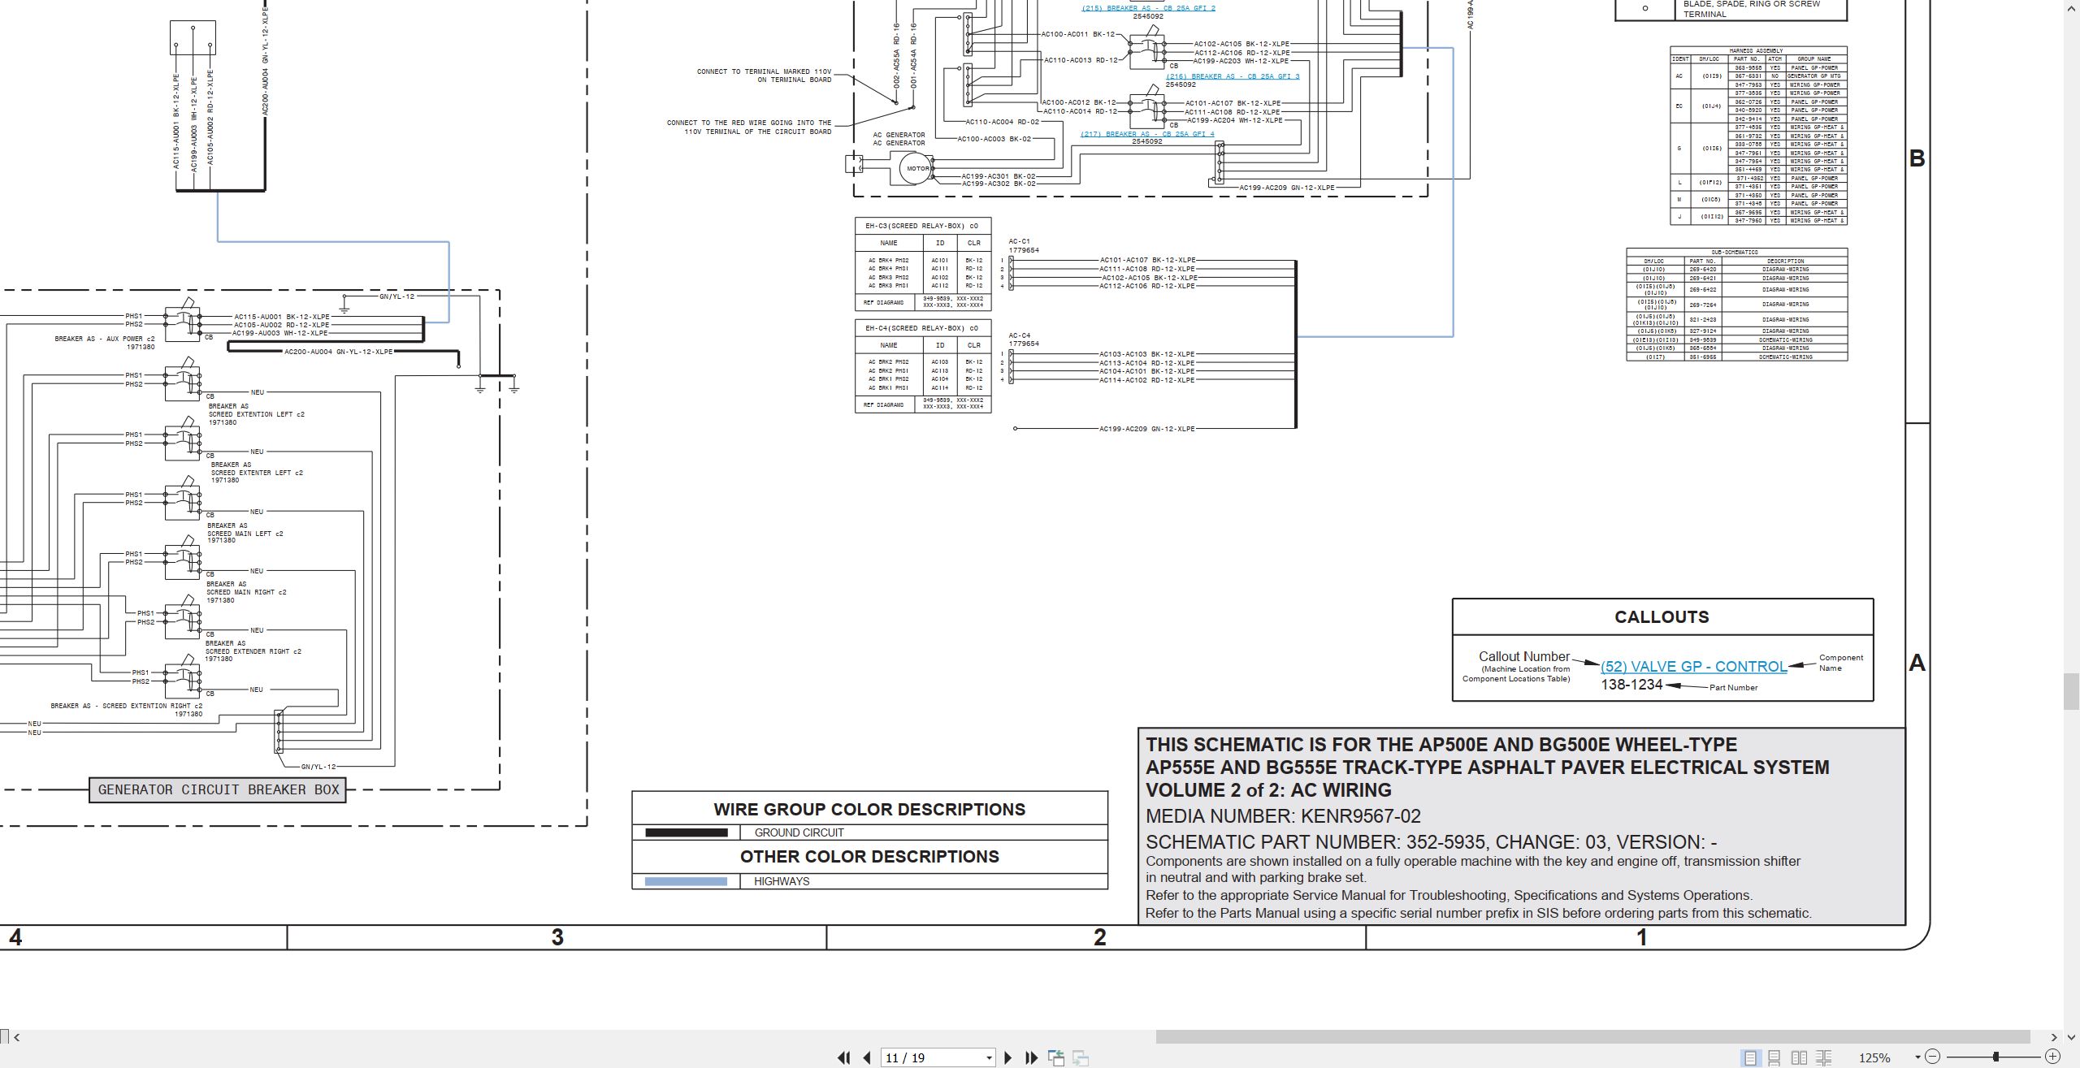The height and width of the screenshot is (1068, 2080).
Task: Go to the previous page
Action: point(867,1057)
